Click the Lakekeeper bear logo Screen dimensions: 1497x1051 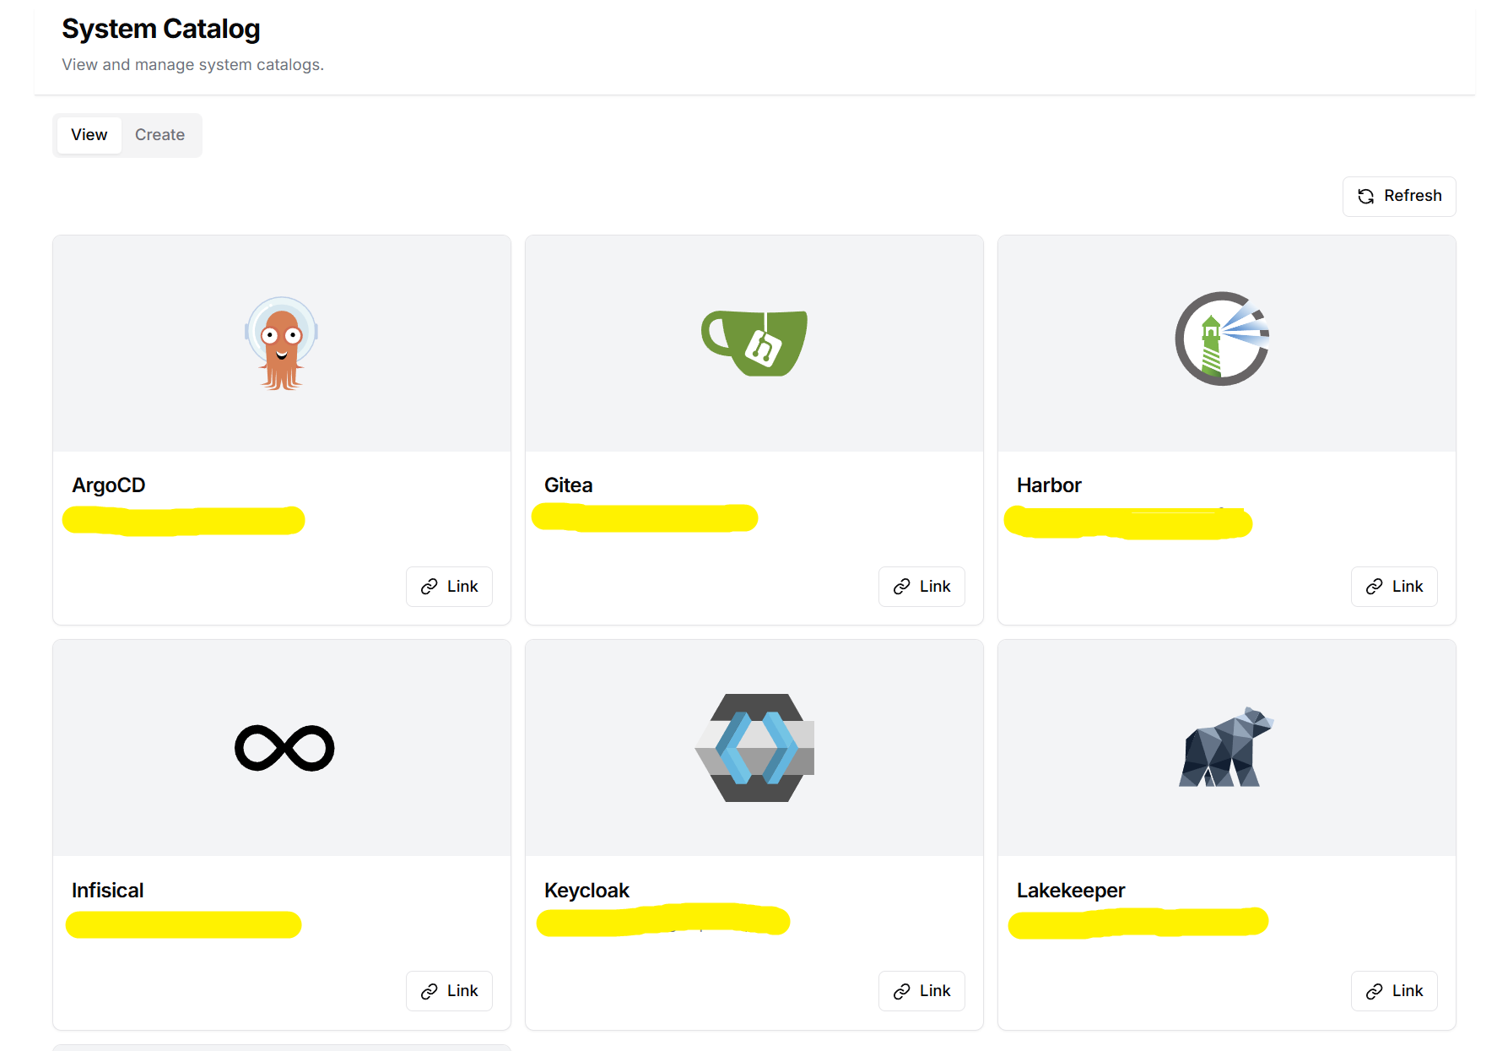pos(1225,748)
